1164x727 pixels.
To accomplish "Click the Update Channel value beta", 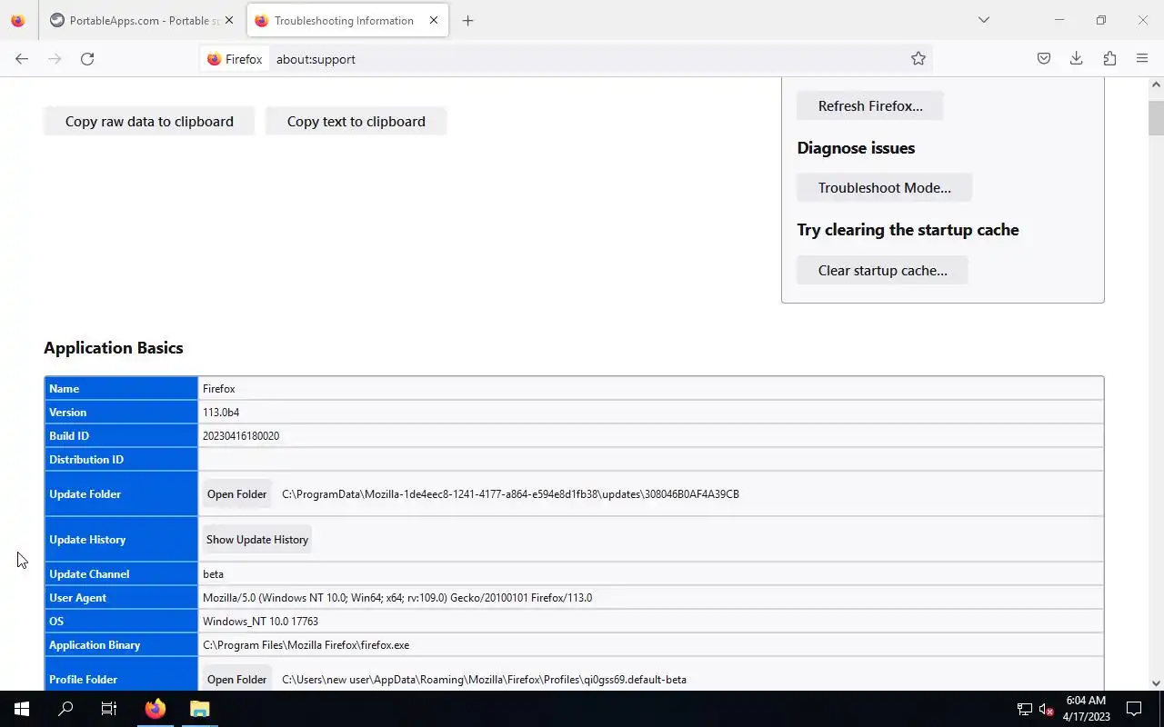I will pos(213,574).
